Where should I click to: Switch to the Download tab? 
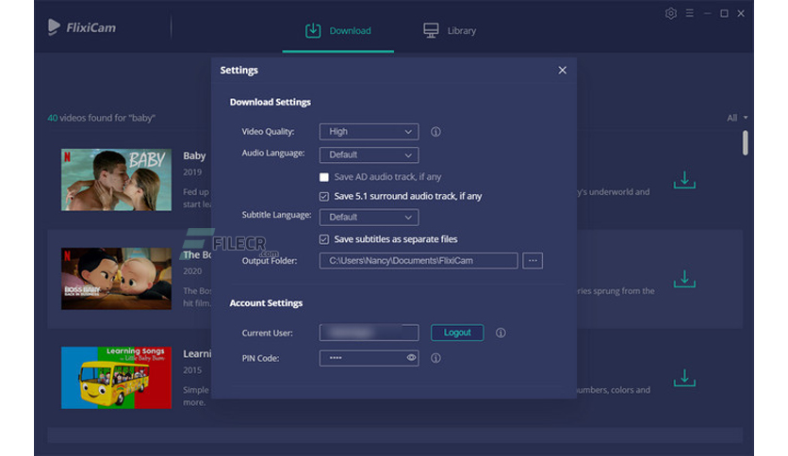tap(338, 31)
